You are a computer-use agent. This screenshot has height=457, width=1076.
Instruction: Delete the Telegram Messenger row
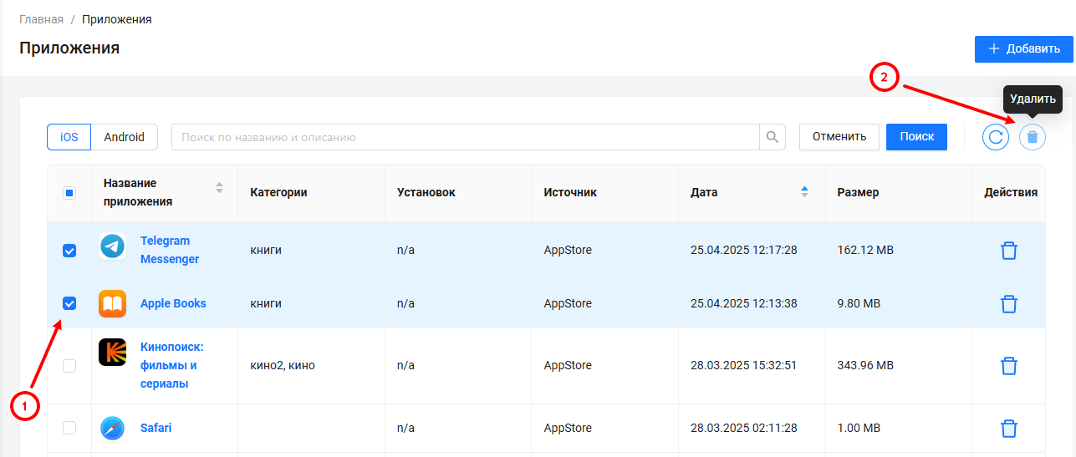[x=1009, y=251]
